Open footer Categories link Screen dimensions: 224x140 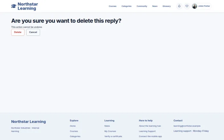pos(75,136)
